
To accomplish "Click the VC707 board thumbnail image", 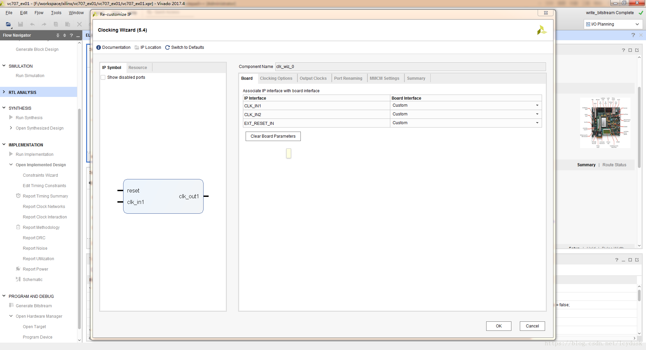I will (x=605, y=123).
